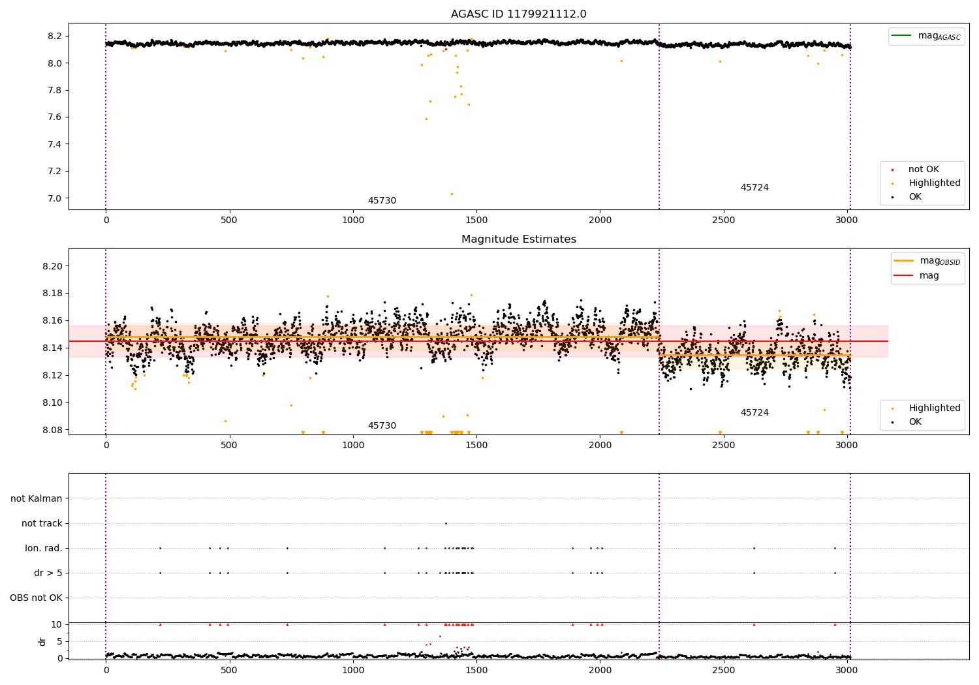Click the '7.4' y-axis tick label
This screenshot has height=685, width=979.
(x=55, y=144)
